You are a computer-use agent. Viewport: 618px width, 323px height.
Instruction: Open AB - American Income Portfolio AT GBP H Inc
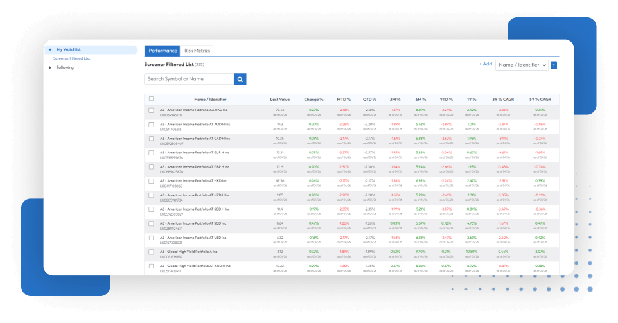point(194,167)
